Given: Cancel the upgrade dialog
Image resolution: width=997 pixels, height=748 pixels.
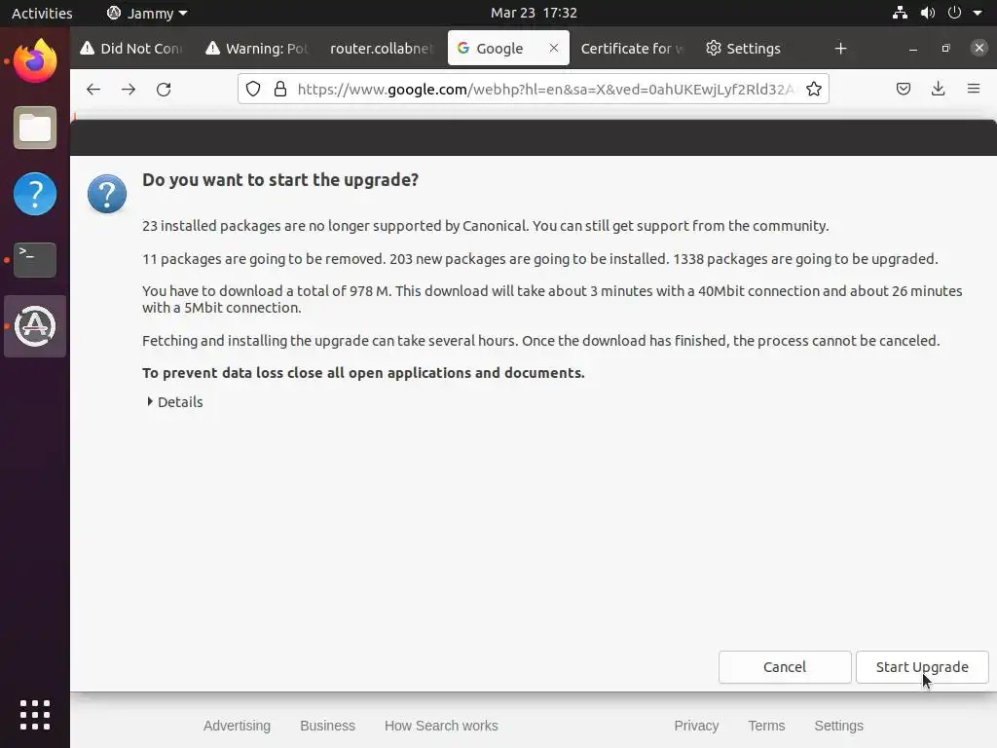Looking at the screenshot, I should [x=785, y=666].
